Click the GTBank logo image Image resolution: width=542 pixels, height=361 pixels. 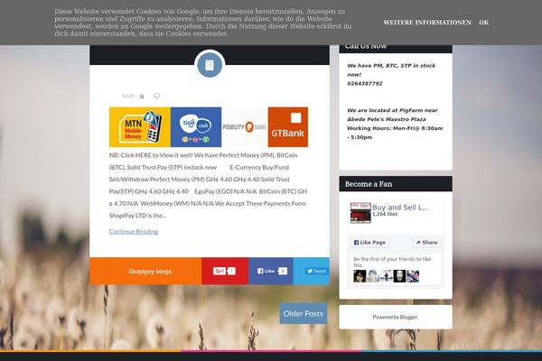pyautogui.click(x=288, y=127)
